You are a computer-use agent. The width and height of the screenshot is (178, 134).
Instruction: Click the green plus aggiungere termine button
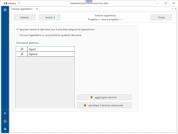click(x=104, y=97)
